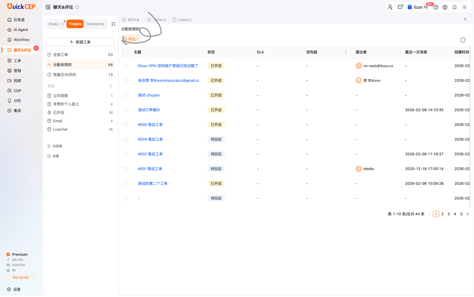Image resolution: width=474 pixels, height=297 pixels.
Task: Check the select-all checkbox in table header
Action: tap(125, 52)
